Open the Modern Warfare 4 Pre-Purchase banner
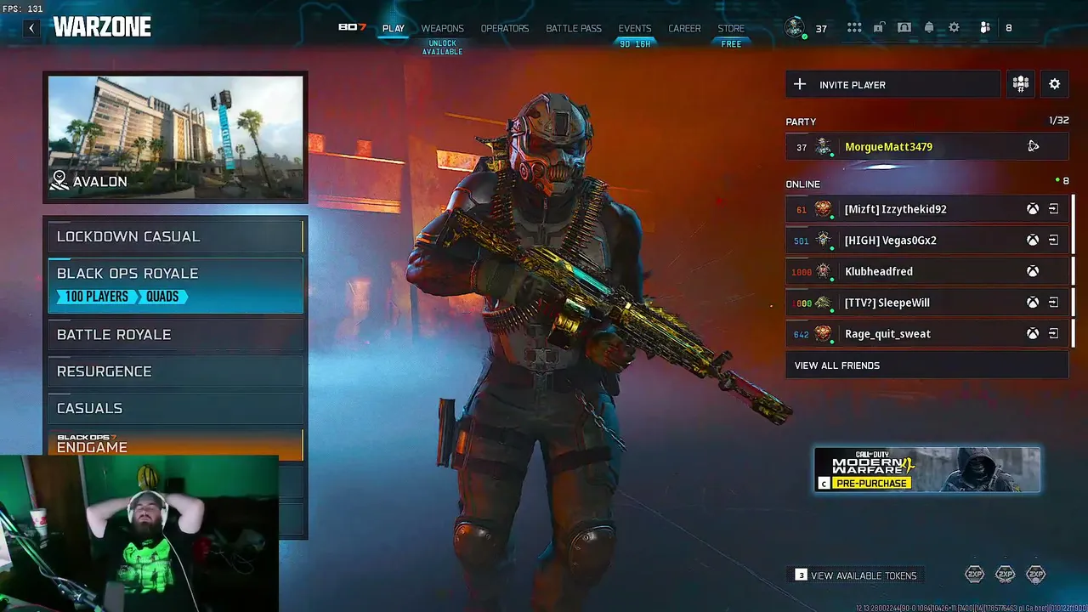 [927, 470]
